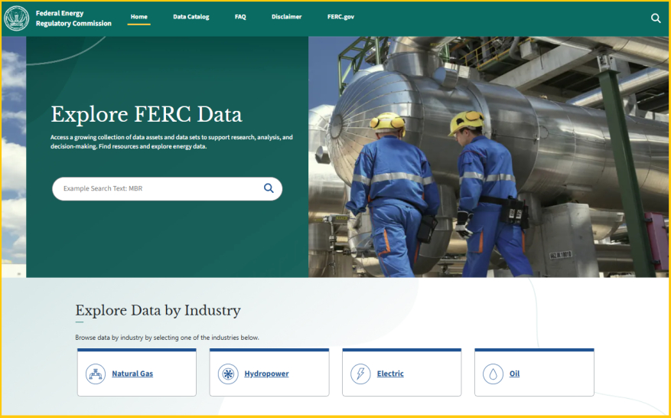The width and height of the screenshot is (671, 418).
Task: Click the 'Access a growing collection' description
Action: pyautogui.click(x=171, y=142)
